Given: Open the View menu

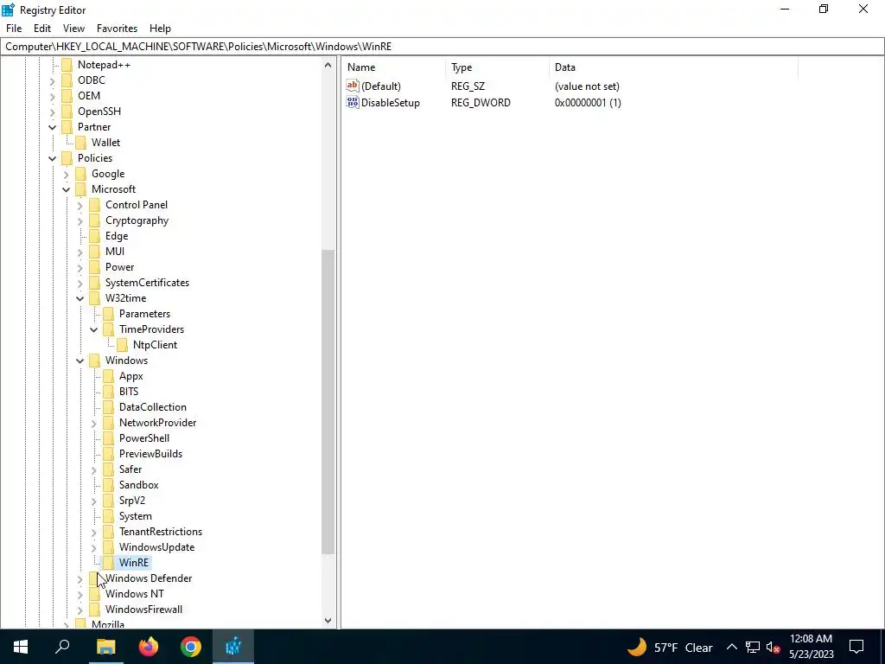Looking at the screenshot, I should tap(73, 29).
